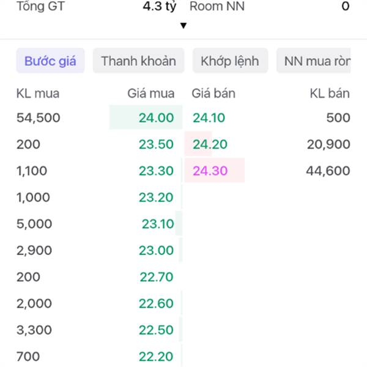Viewport: 367px width, 367px height.
Task: Click bid price 23.50
Action: pyautogui.click(x=156, y=144)
